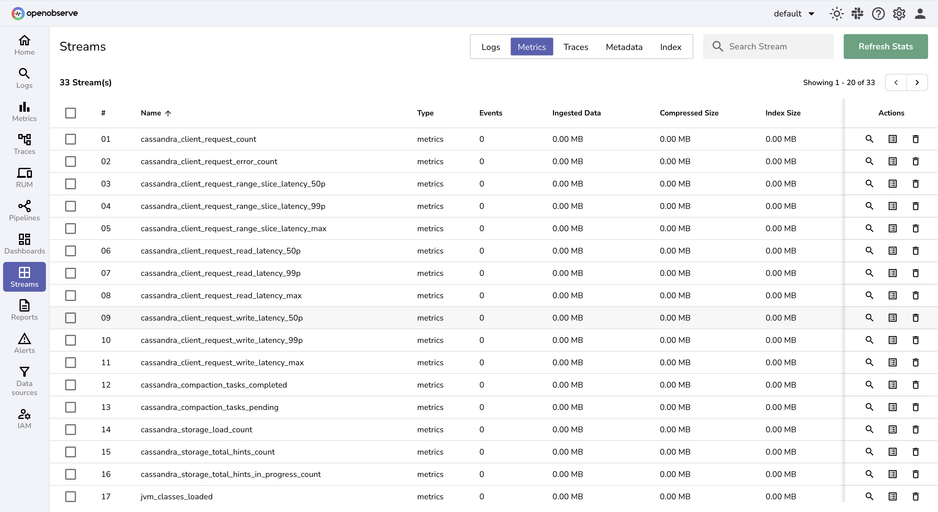Open the help icon in the top bar

878,13
